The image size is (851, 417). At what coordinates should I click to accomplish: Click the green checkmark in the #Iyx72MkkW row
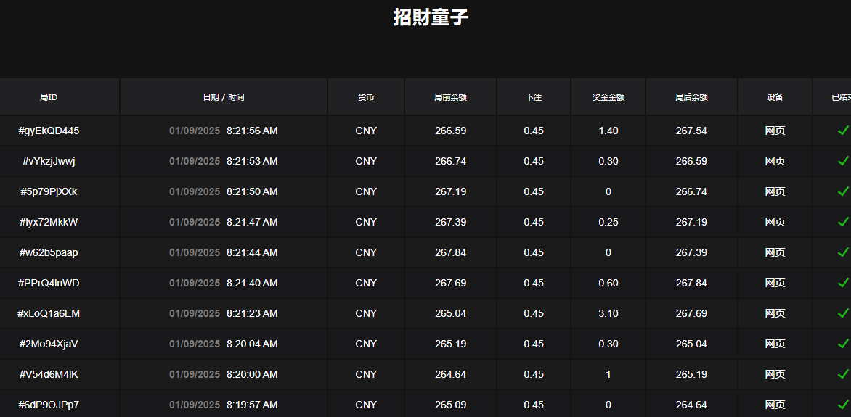point(843,222)
